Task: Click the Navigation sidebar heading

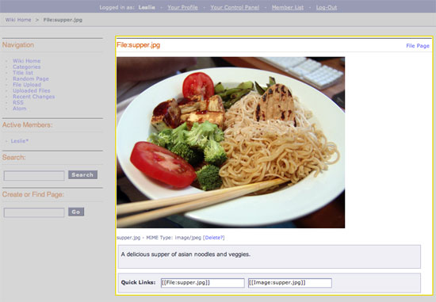Action: pyautogui.click(x=18, y=44)
